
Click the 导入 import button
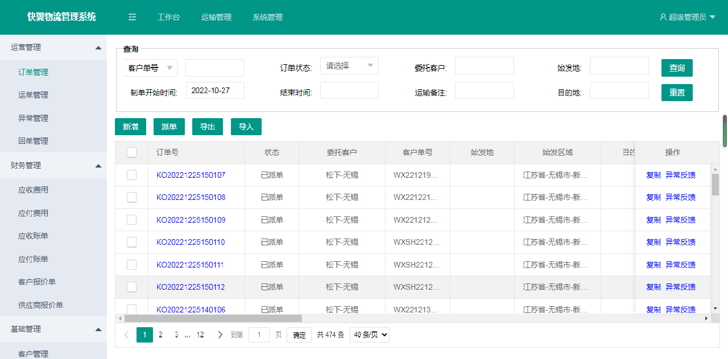tap(246, 127)
